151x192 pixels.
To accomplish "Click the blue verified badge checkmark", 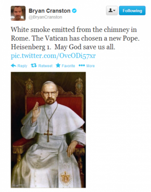I will 74,11.
